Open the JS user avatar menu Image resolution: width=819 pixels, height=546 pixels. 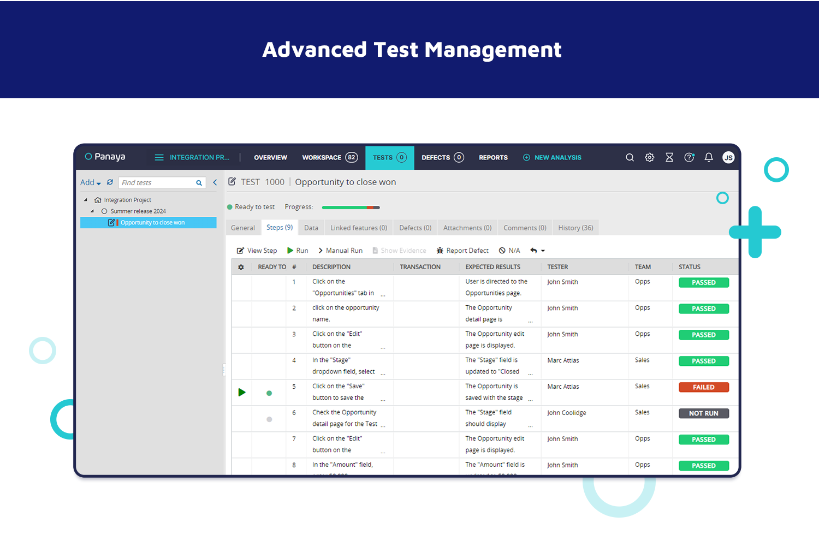728,157
